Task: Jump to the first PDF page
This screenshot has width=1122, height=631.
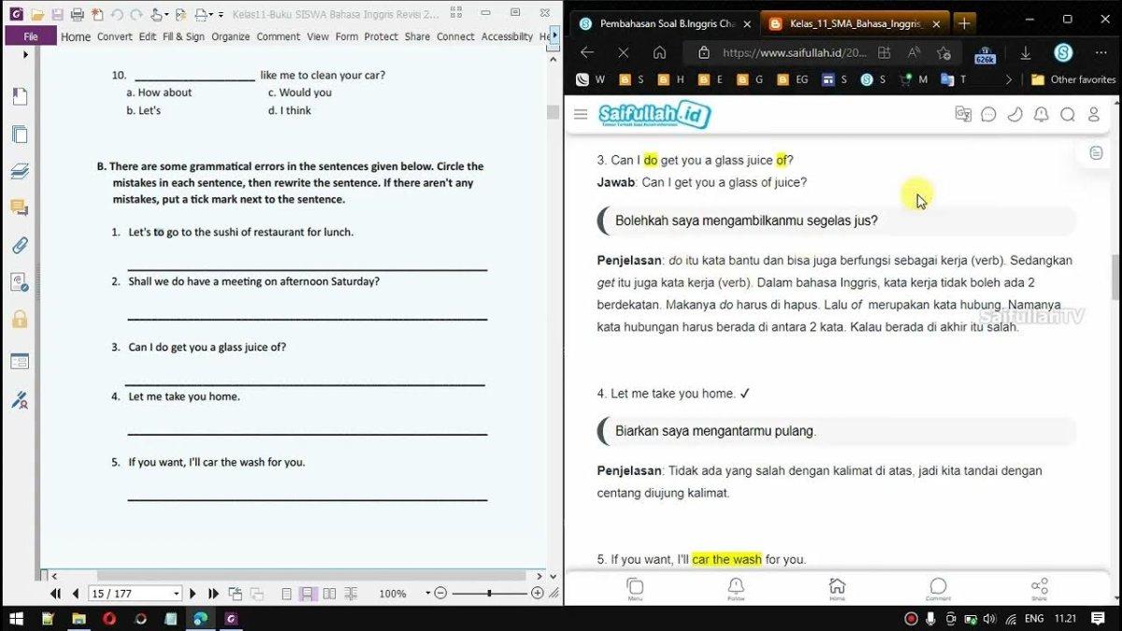Action: 55,594
